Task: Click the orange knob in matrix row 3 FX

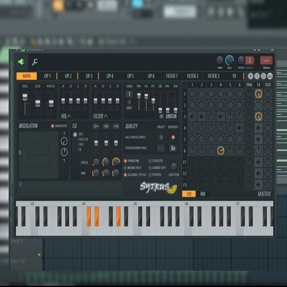Action: 259,117
